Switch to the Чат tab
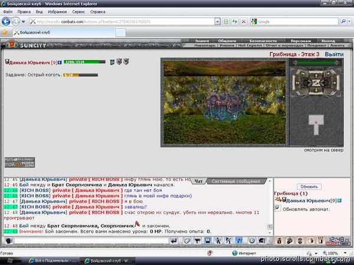The image size is (354, 265). (198, 181)
